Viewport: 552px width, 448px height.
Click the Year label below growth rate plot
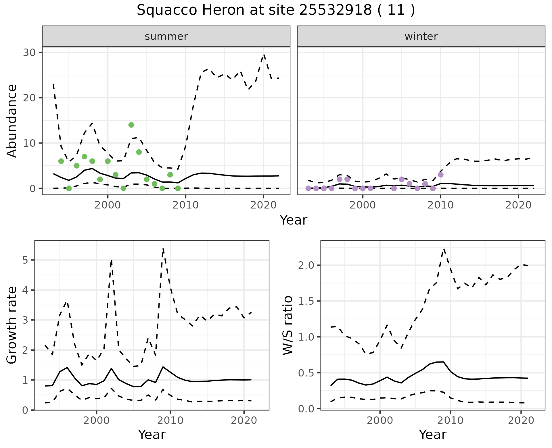[x=152, y=435]
